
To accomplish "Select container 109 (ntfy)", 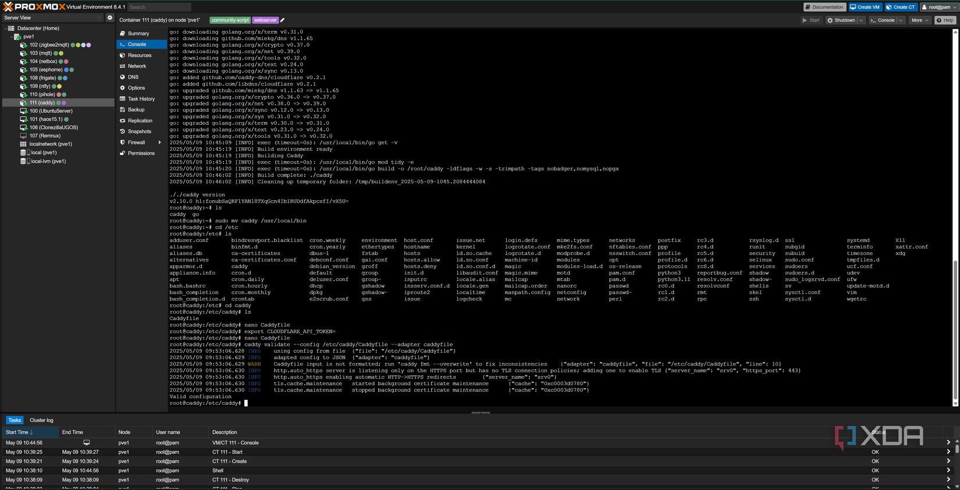I will tap(40, 86).
